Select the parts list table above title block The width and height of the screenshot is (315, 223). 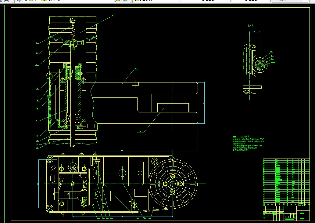tap(286, 182)
